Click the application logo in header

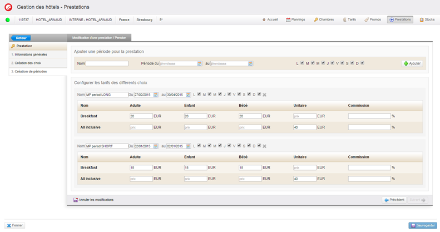(x=8, y=7)
